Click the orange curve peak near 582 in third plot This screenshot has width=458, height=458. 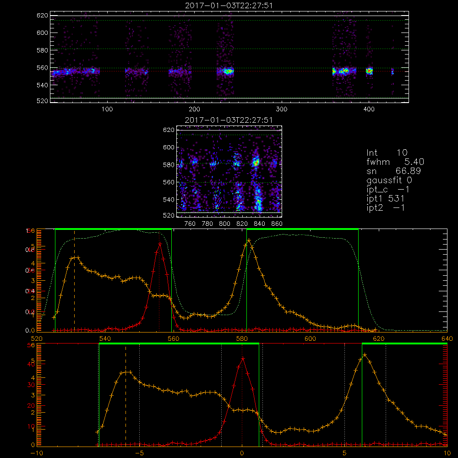[249, 240]
